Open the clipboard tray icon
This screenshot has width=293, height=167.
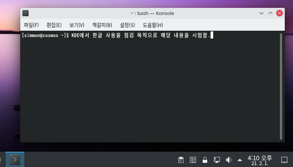(181, 160)
